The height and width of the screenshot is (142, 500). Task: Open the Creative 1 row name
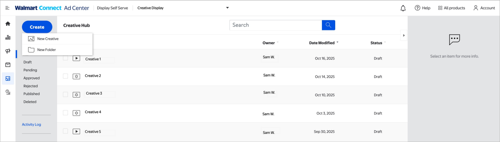93,59
